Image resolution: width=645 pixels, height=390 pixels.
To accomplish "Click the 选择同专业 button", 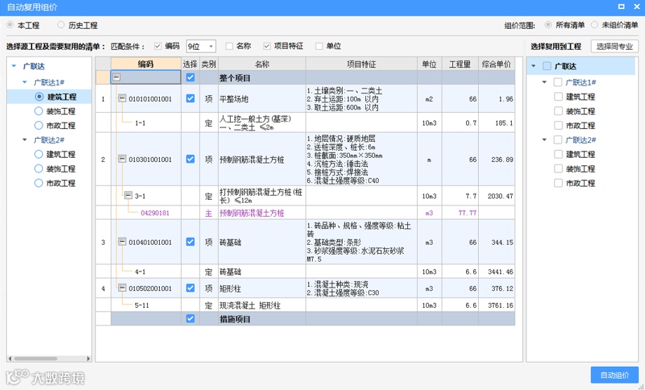I will point(615,46).
